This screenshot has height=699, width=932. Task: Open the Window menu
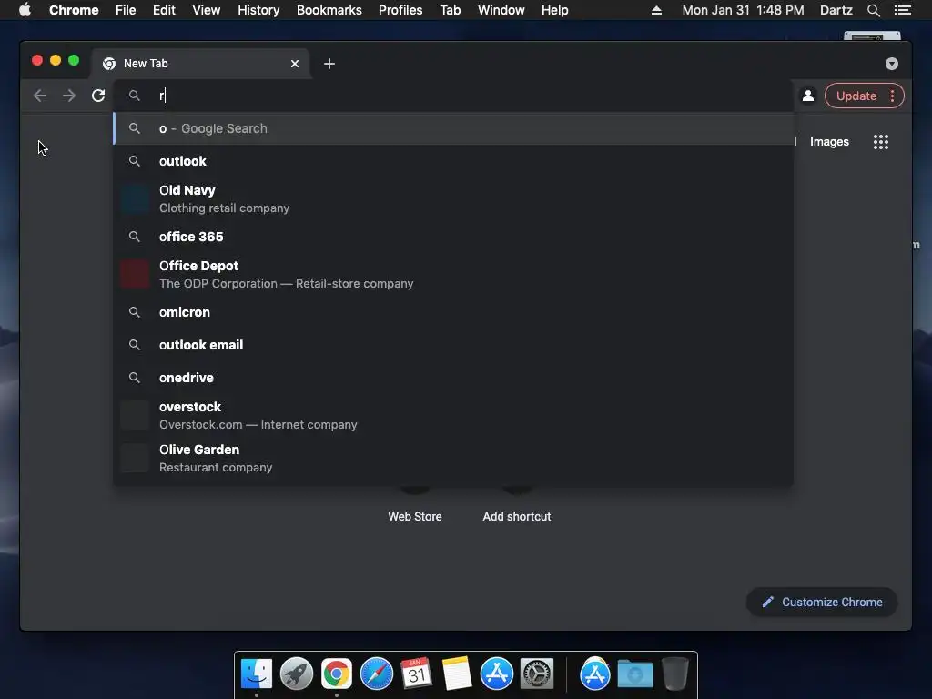[x=501, y=10]
